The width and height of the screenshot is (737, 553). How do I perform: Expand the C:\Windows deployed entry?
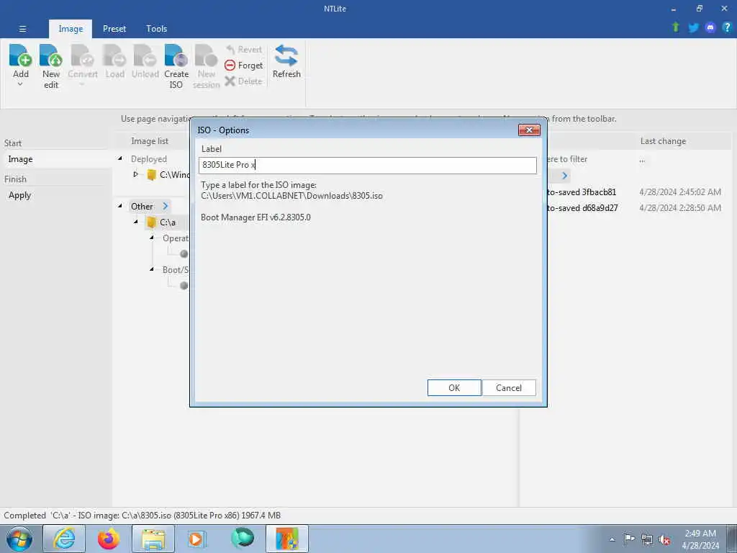pos(136,174)
